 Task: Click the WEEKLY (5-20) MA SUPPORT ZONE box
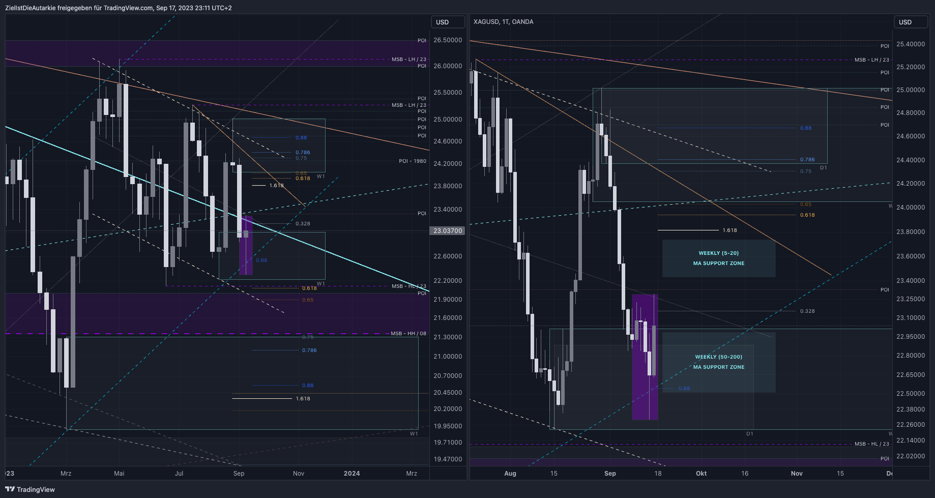coord(719,258)
